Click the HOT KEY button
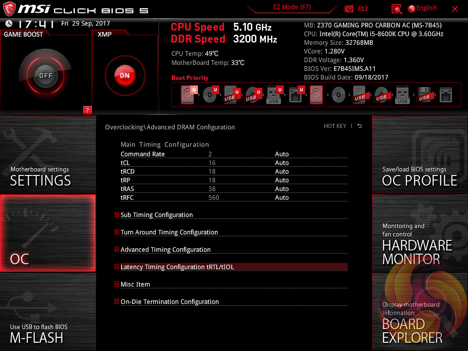Viewport: 468px width, 351px height. pos(335,126)
